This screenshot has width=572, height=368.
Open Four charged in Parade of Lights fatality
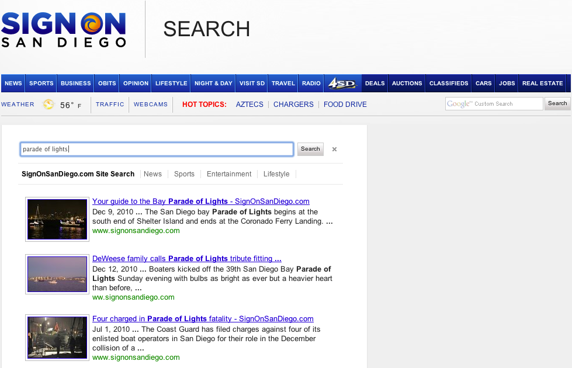pyautogui.click(x=203, y=319)
